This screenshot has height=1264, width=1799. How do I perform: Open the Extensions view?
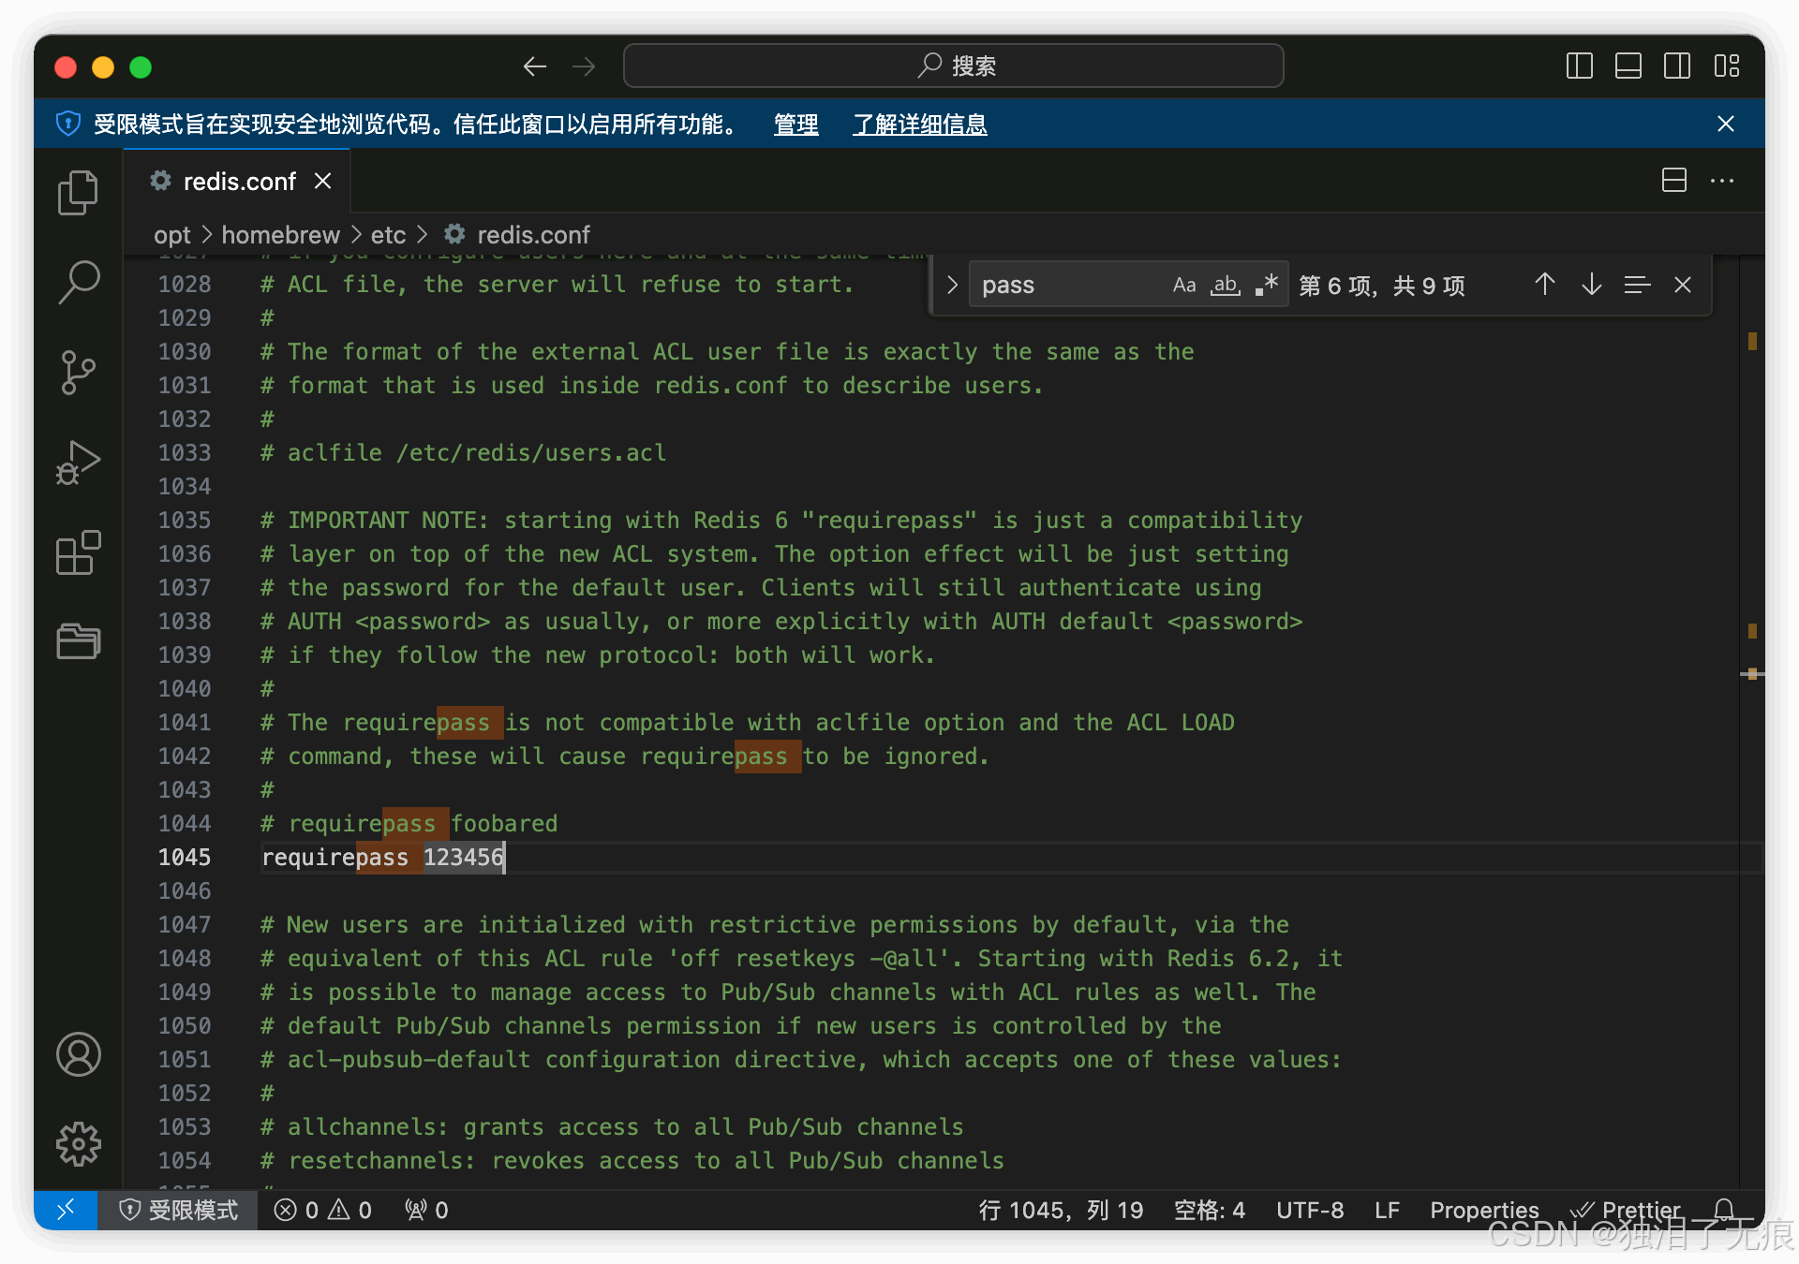pyautogui.click(x=78, y=551)
